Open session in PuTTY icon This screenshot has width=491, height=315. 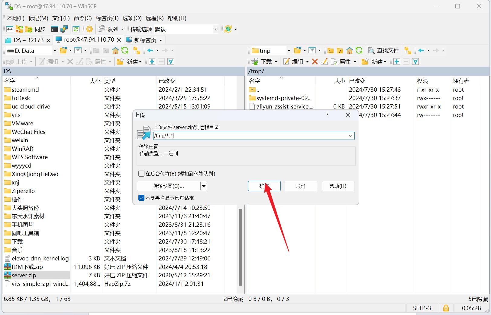pos(64,29)
